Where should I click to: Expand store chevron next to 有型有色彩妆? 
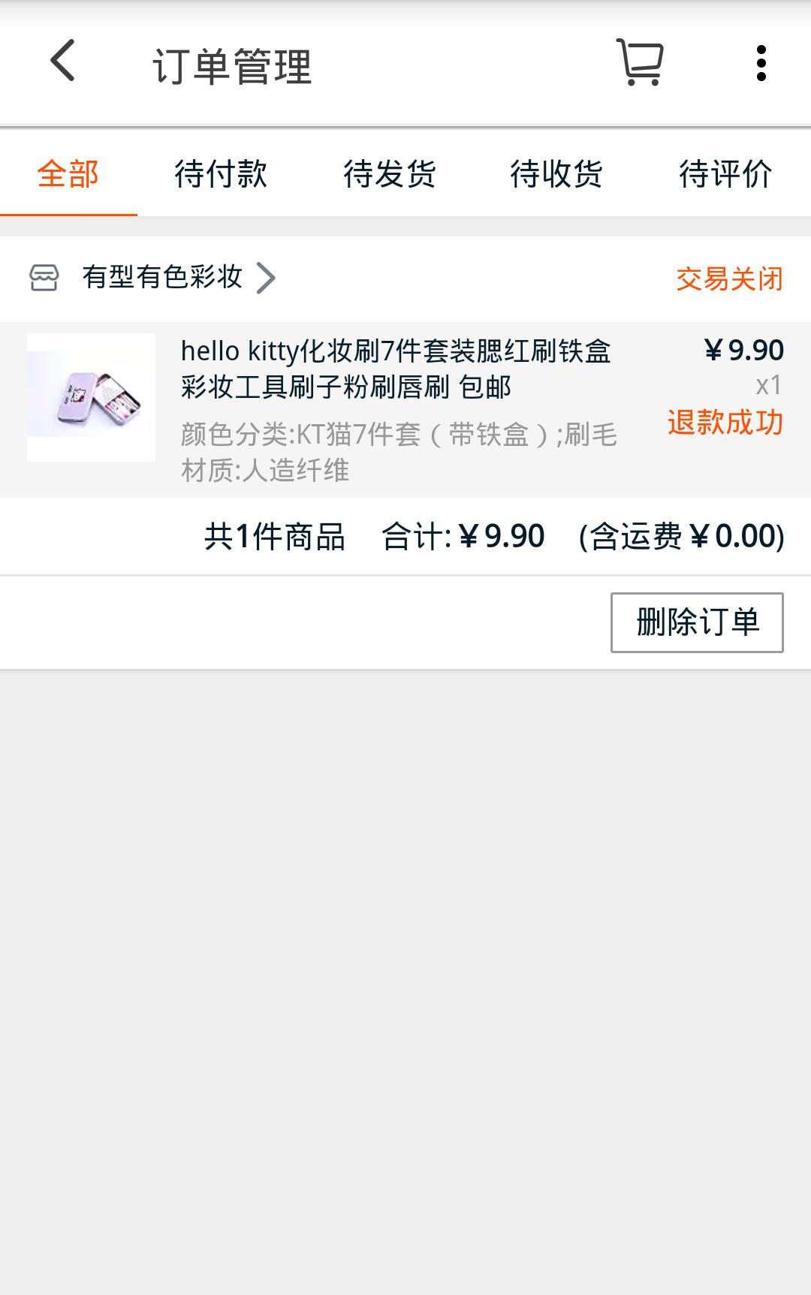point(266,278)
